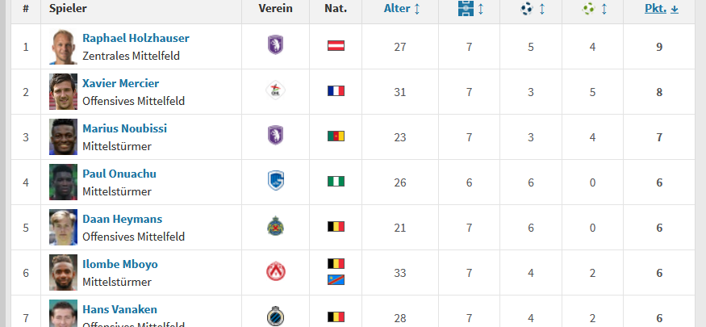Click Ilombe Mboyo's red Kortrijk club crest
Image resolution: width=706 pixels, height=327 pixels.
276,271
